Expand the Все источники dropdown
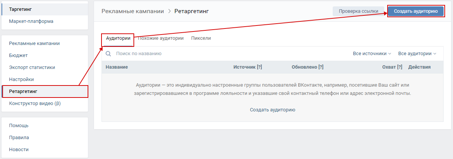 coord(372,54)
